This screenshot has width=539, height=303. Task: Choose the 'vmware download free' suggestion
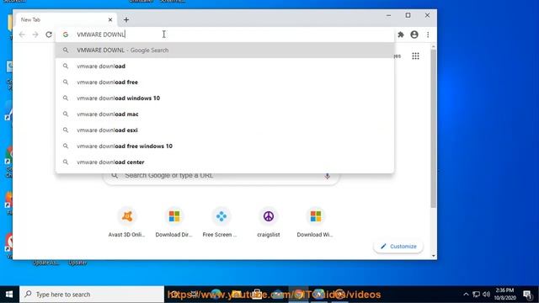click(x=225, y=82)
